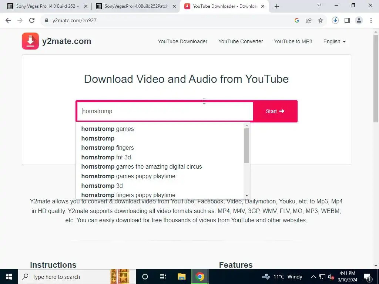This screenshot has width=379, height=284.
Task: Share this page icon
Action: [x=309, y=21]
